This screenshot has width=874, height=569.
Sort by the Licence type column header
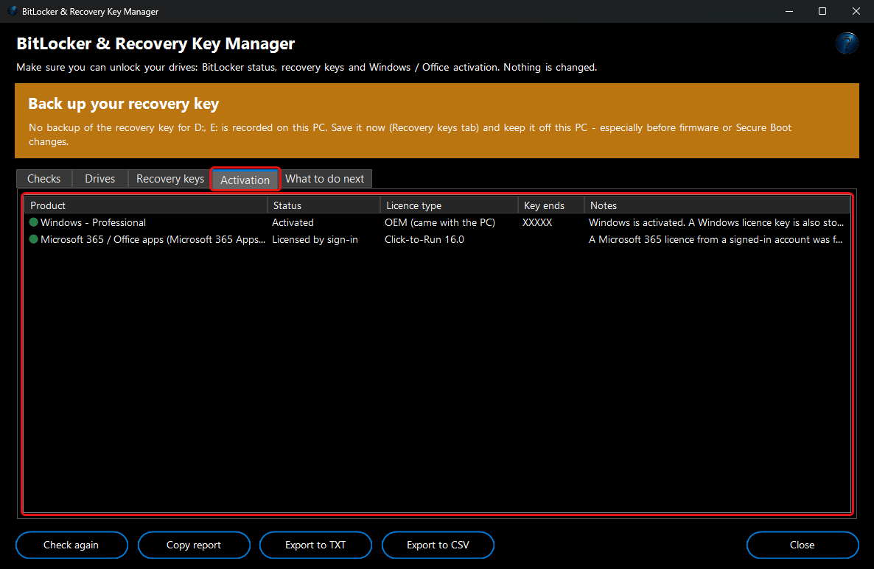tap(450, 205)
